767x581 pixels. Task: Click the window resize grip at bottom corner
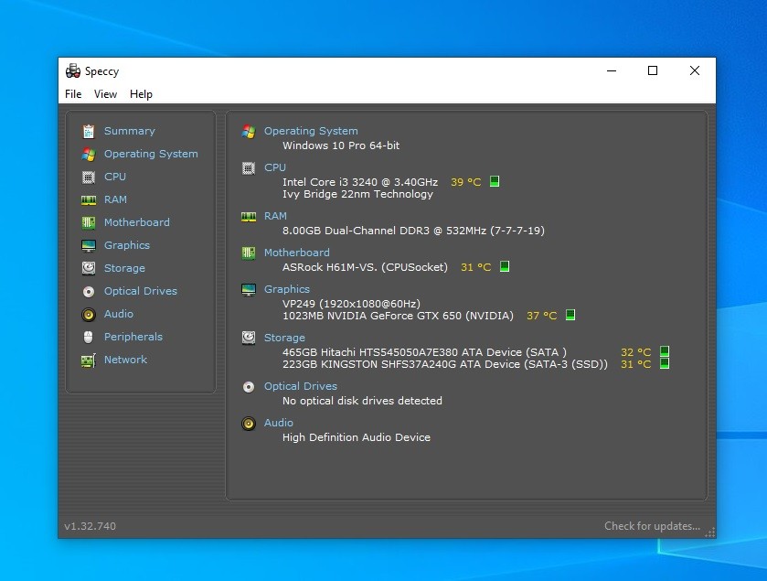[x=709, y=533]
